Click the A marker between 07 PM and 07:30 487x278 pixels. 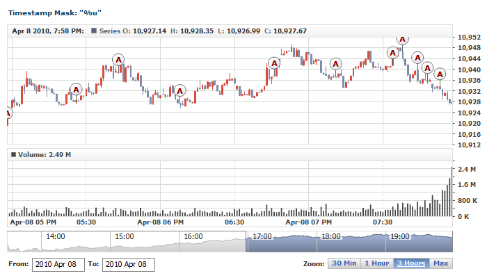click(337, 64)
